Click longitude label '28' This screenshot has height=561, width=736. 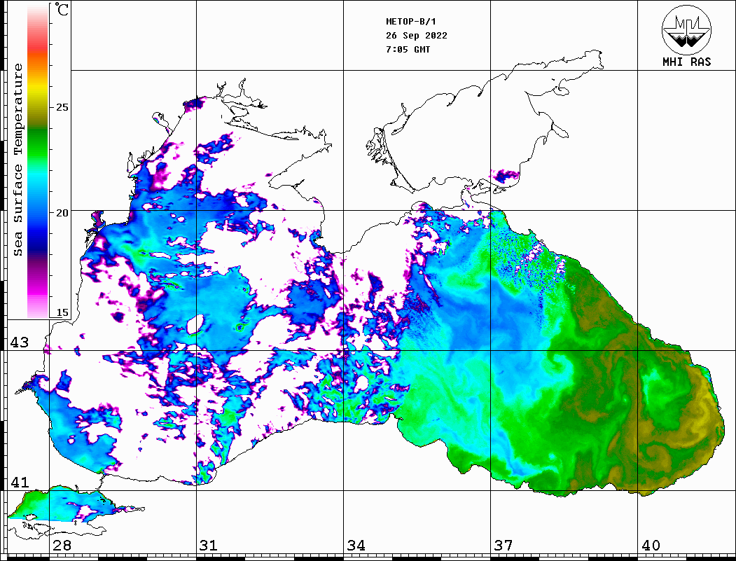pos(62,545)
